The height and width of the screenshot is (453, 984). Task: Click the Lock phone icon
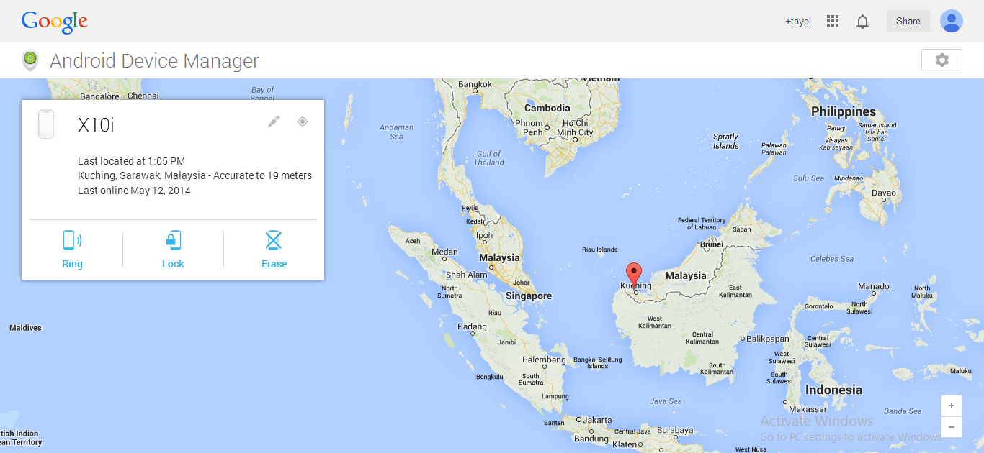[173, 240]
